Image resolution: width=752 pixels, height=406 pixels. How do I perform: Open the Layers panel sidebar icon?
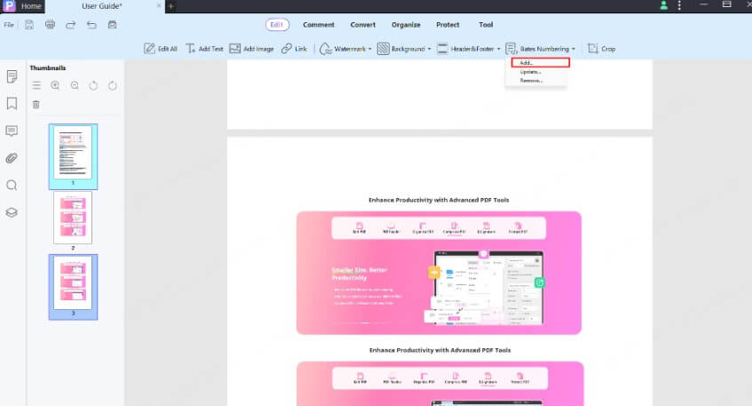12,212
